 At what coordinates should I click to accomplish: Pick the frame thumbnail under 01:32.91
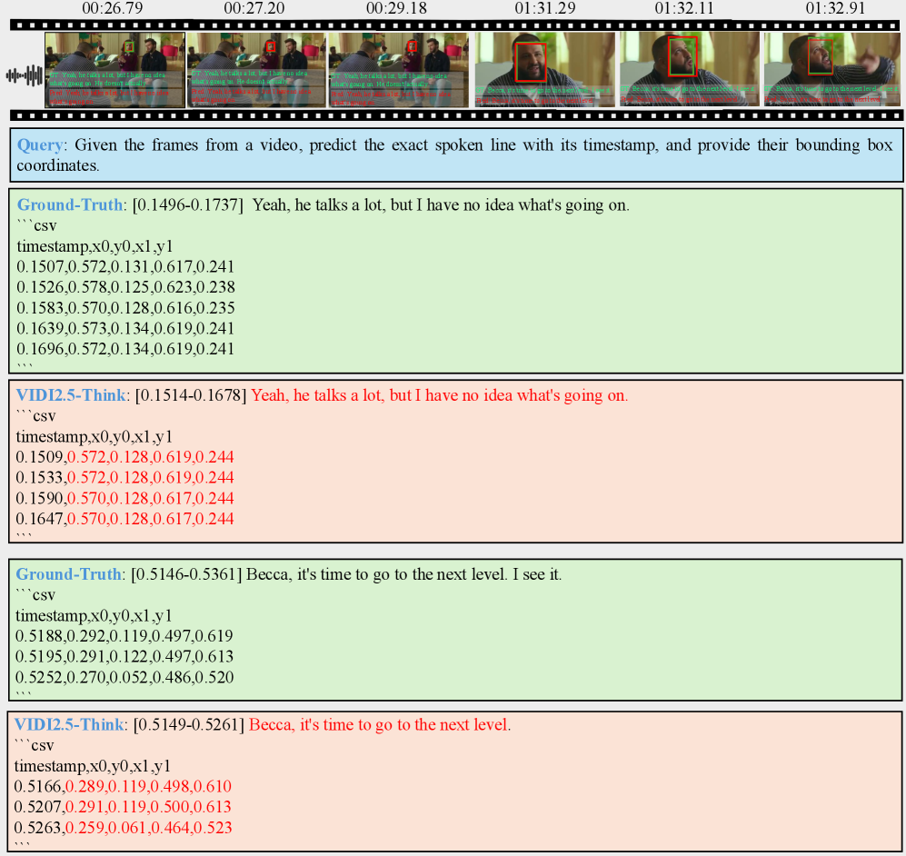832,69
